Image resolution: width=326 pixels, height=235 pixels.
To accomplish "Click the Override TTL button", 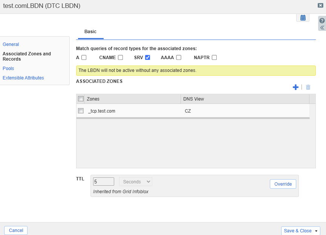I will (283, 184).
